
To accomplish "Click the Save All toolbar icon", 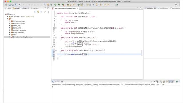I will tap(13, 5).
